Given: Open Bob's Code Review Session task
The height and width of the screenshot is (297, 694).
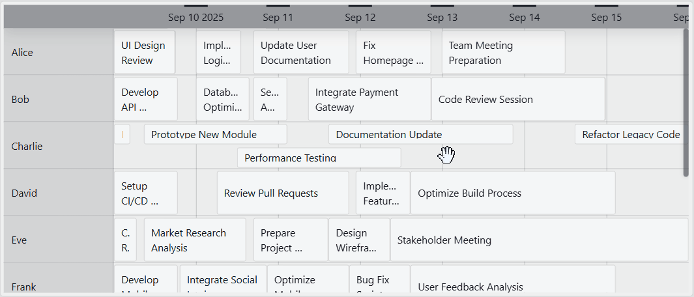Looking at the screenshot, I should click(x=517, y=100).
